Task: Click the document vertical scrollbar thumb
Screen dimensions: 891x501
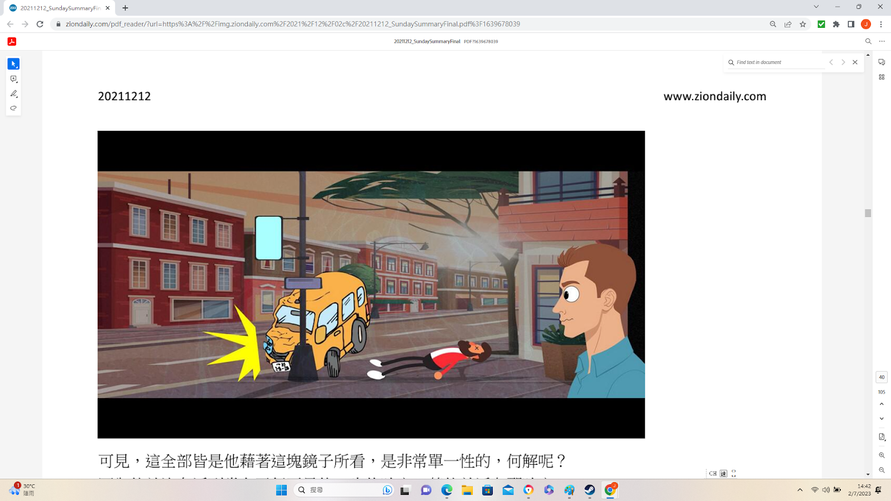Action: click(x=868, y=213)
